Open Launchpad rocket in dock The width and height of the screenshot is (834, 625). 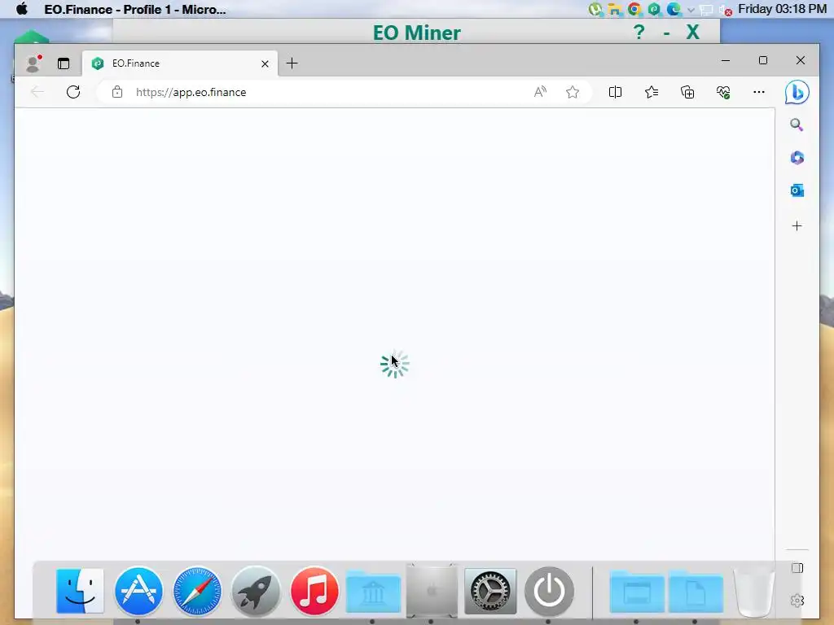[x=256, y=591]
